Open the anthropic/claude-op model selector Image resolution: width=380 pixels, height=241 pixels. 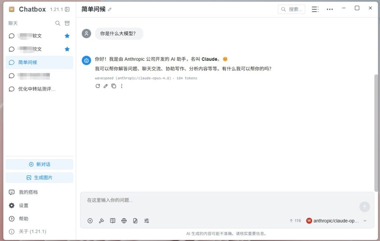point(337,221)
